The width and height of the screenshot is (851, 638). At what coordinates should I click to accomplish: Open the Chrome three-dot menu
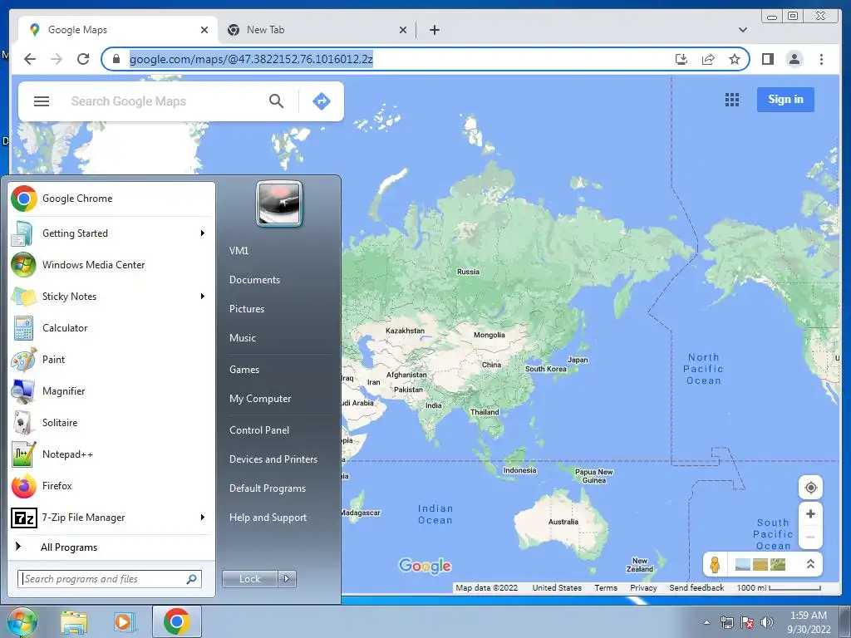[x=821, y=59]
